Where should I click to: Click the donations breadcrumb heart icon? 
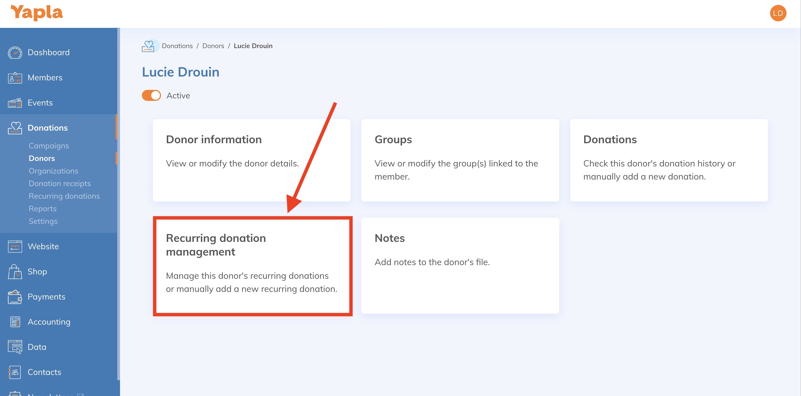150,46
